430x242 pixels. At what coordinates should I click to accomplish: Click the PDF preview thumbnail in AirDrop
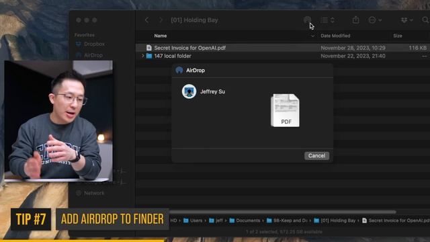285,110
